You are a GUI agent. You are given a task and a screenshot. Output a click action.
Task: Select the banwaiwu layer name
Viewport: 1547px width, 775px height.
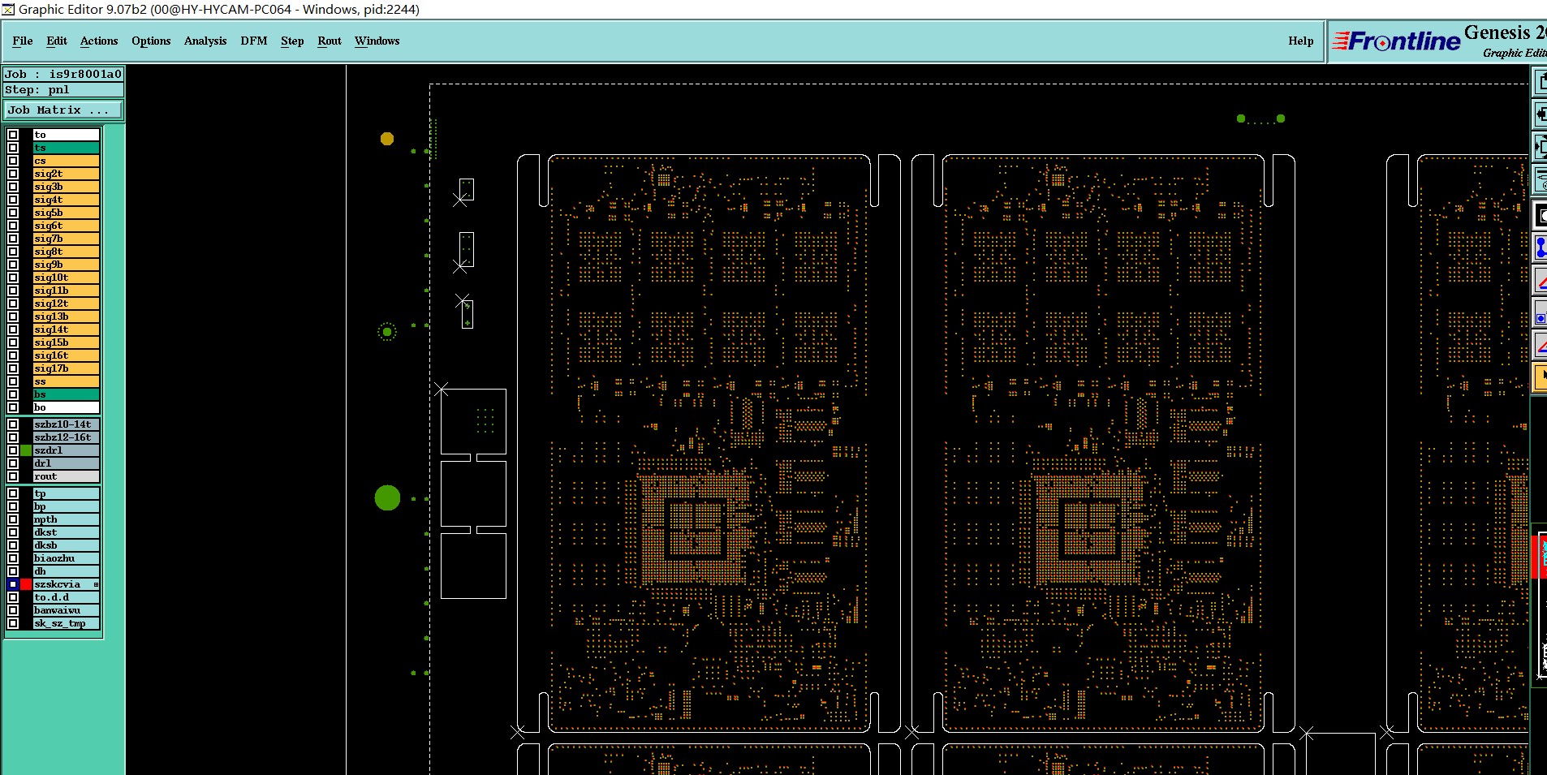point(66,610)
